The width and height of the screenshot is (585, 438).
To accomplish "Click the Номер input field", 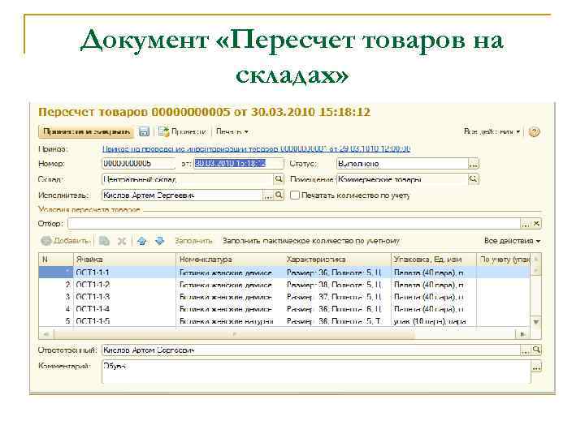I will (x=138, y=164).
